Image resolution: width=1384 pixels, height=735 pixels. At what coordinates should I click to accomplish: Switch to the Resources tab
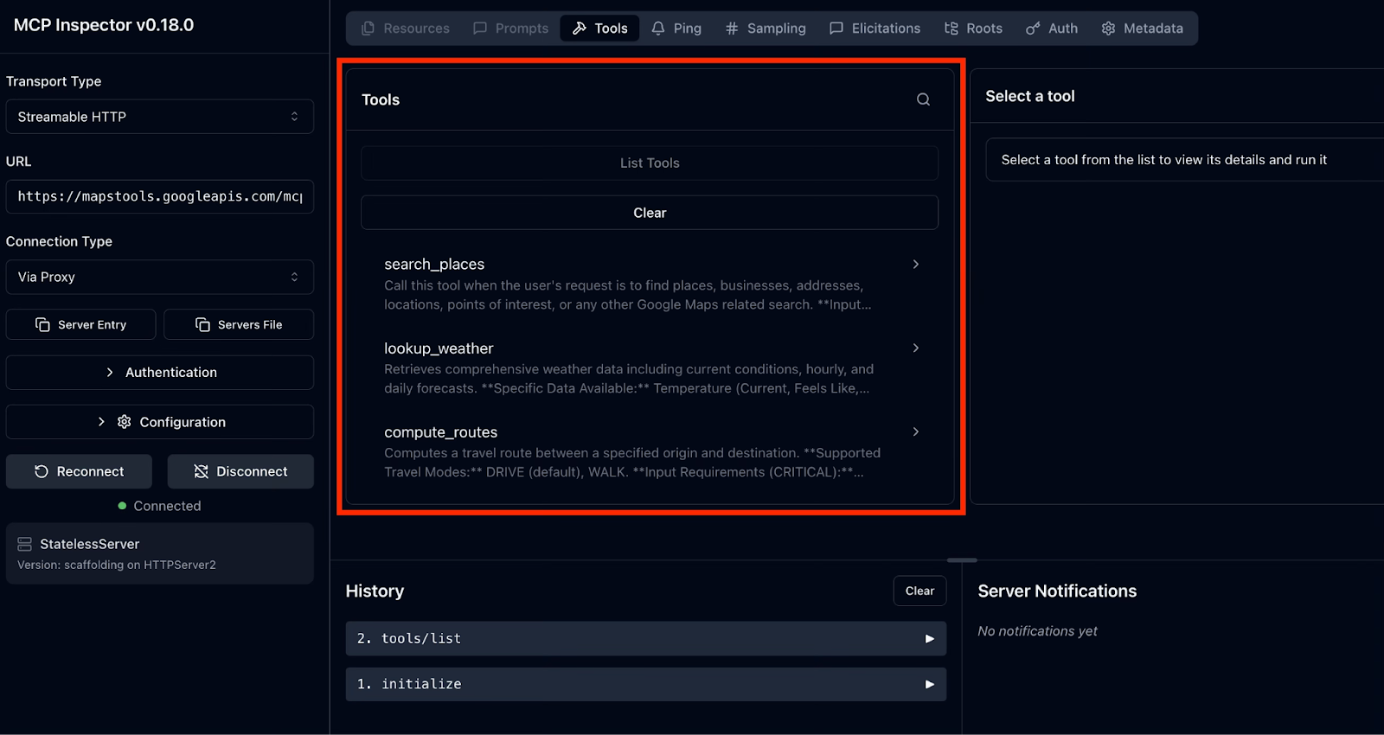pos(405,29)
